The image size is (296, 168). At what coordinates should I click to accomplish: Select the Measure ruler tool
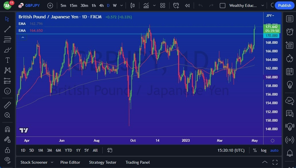click(x=7, y=105)
